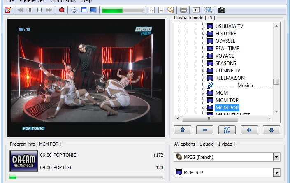Open the Preferences menu
Image resolution: width=290 pixels, height=183 pixels.
tap(32, 1)
